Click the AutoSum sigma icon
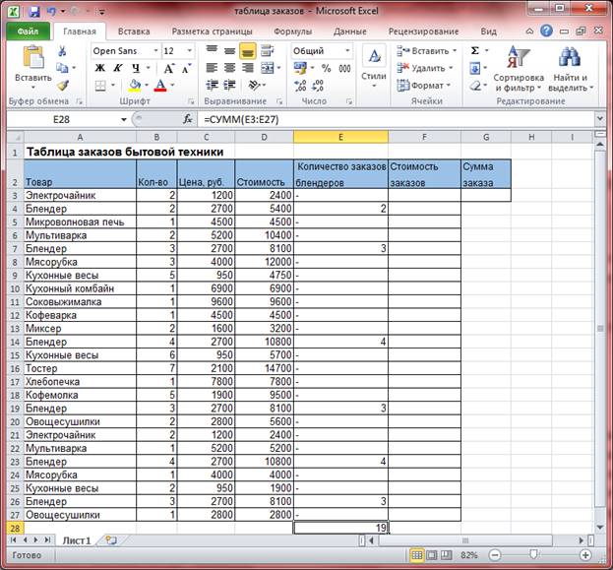The image size is (613, 570). [x=474, y=50]
